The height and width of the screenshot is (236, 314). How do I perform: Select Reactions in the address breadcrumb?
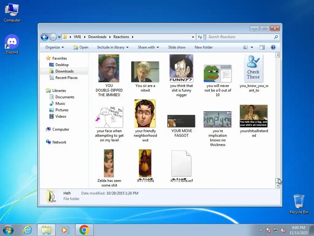coord(121,37)
